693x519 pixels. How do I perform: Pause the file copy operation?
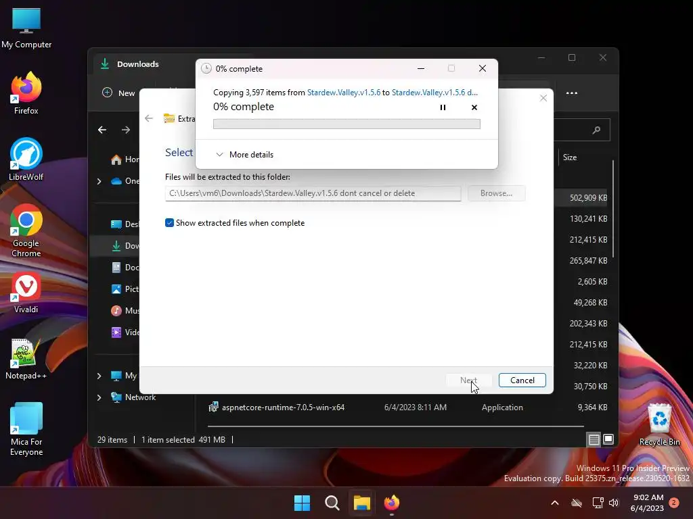click(x=443, y=107)
